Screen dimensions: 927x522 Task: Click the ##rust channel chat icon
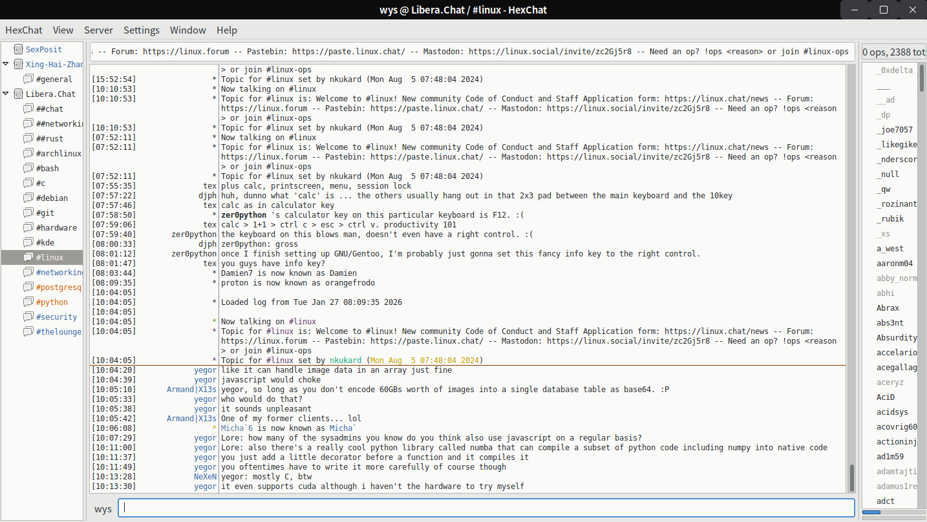click(28, 138)
